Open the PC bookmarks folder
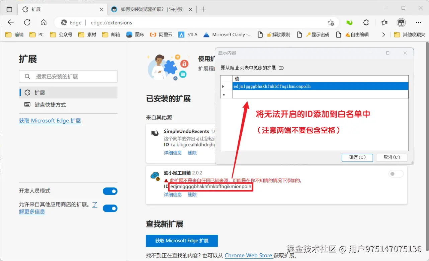This screenshot has height=261, width=429. click(x=37, y=34)
